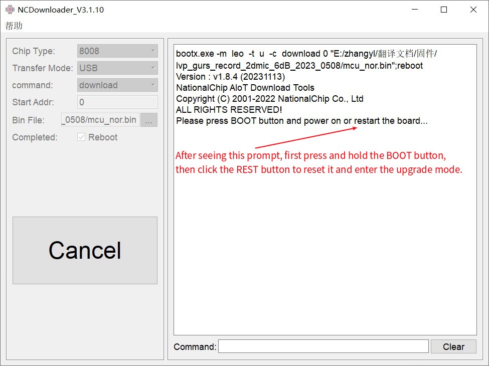489x366 pixels.
Task: Click the Start Addr input field
Action: point(117,102)
